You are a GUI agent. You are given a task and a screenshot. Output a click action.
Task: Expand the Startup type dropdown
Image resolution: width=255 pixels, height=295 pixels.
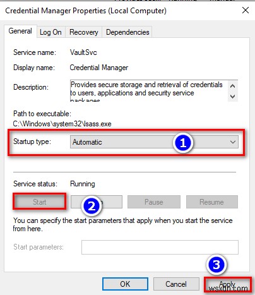(154, 142)
